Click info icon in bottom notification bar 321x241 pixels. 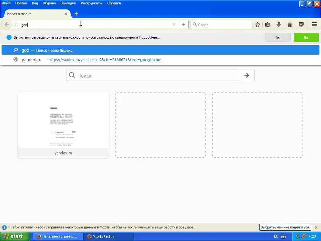point(4,227)
